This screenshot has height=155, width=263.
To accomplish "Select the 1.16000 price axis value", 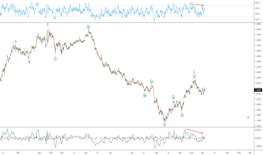I will tap(258, 126).
